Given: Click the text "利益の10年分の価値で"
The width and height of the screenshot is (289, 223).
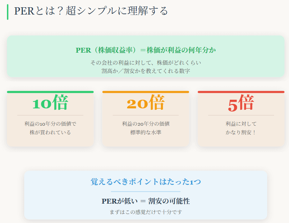Looking at the screenshot, I should (x=50, y=124).
